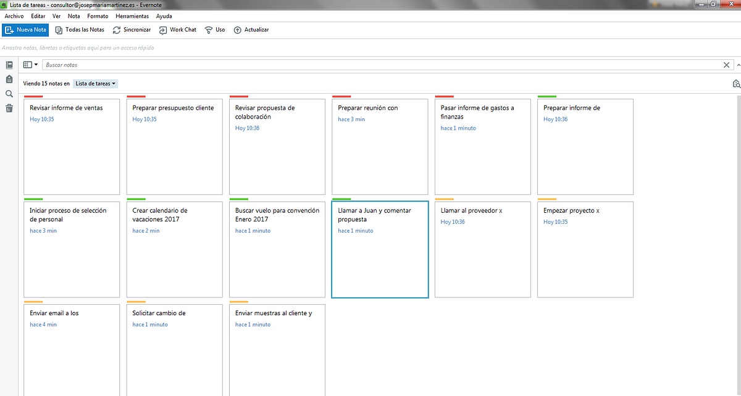The height and width of the screenshot is (396, 741).
Task: Open the Formato menu
Action: (x=98, y=16)
